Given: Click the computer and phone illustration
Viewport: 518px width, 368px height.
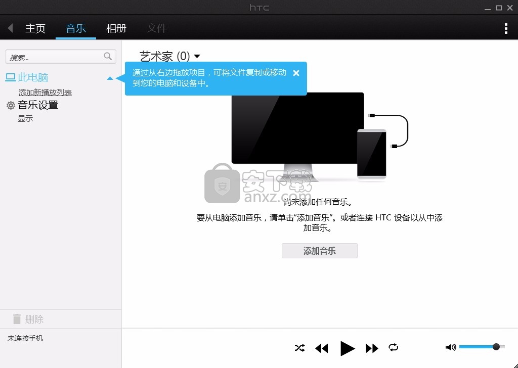Looking at the screenshot, I should point(320,137).
